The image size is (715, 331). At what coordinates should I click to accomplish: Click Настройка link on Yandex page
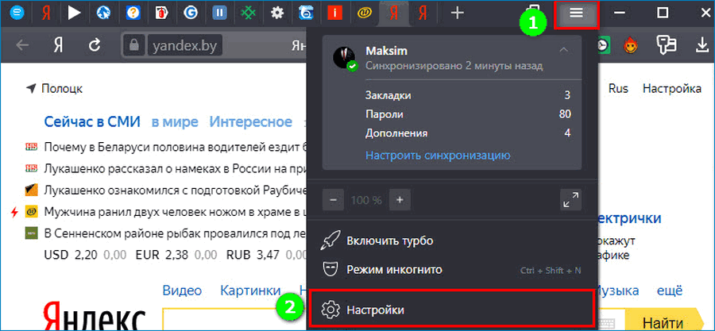click(671, 88)
